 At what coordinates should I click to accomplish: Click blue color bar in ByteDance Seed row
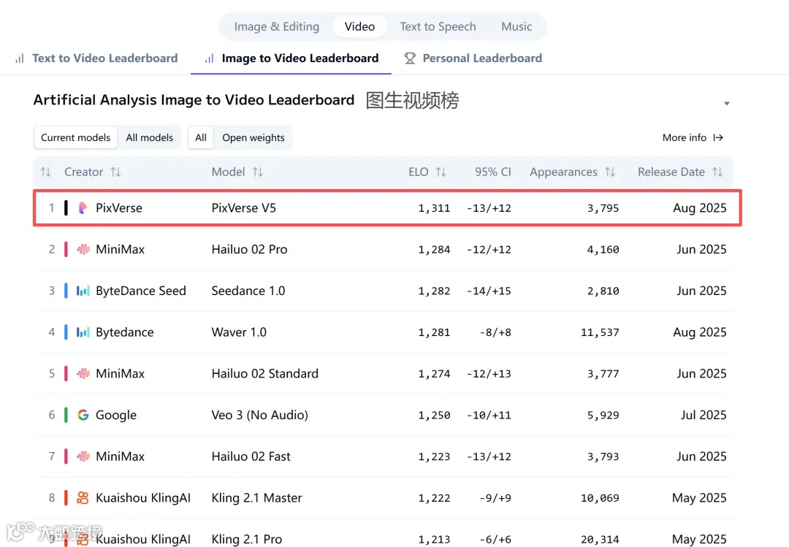pyautogui.click(x=66, y=291)
